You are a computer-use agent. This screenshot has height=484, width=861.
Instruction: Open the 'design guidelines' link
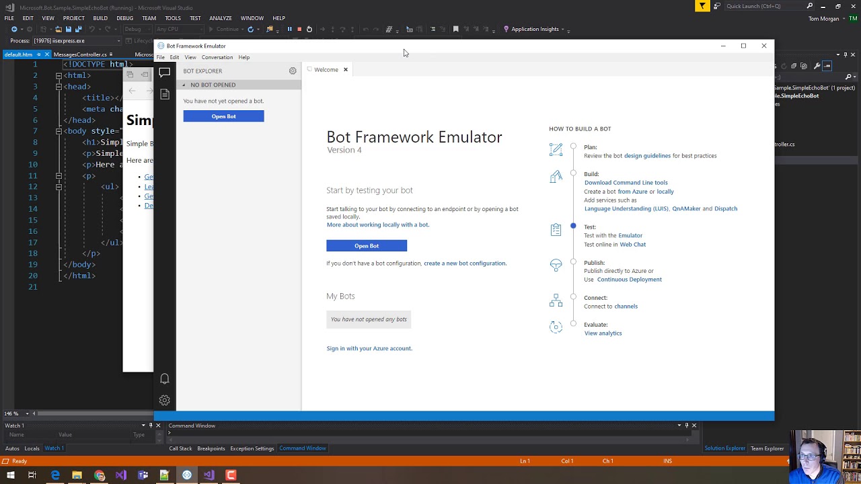click(647, 156)
